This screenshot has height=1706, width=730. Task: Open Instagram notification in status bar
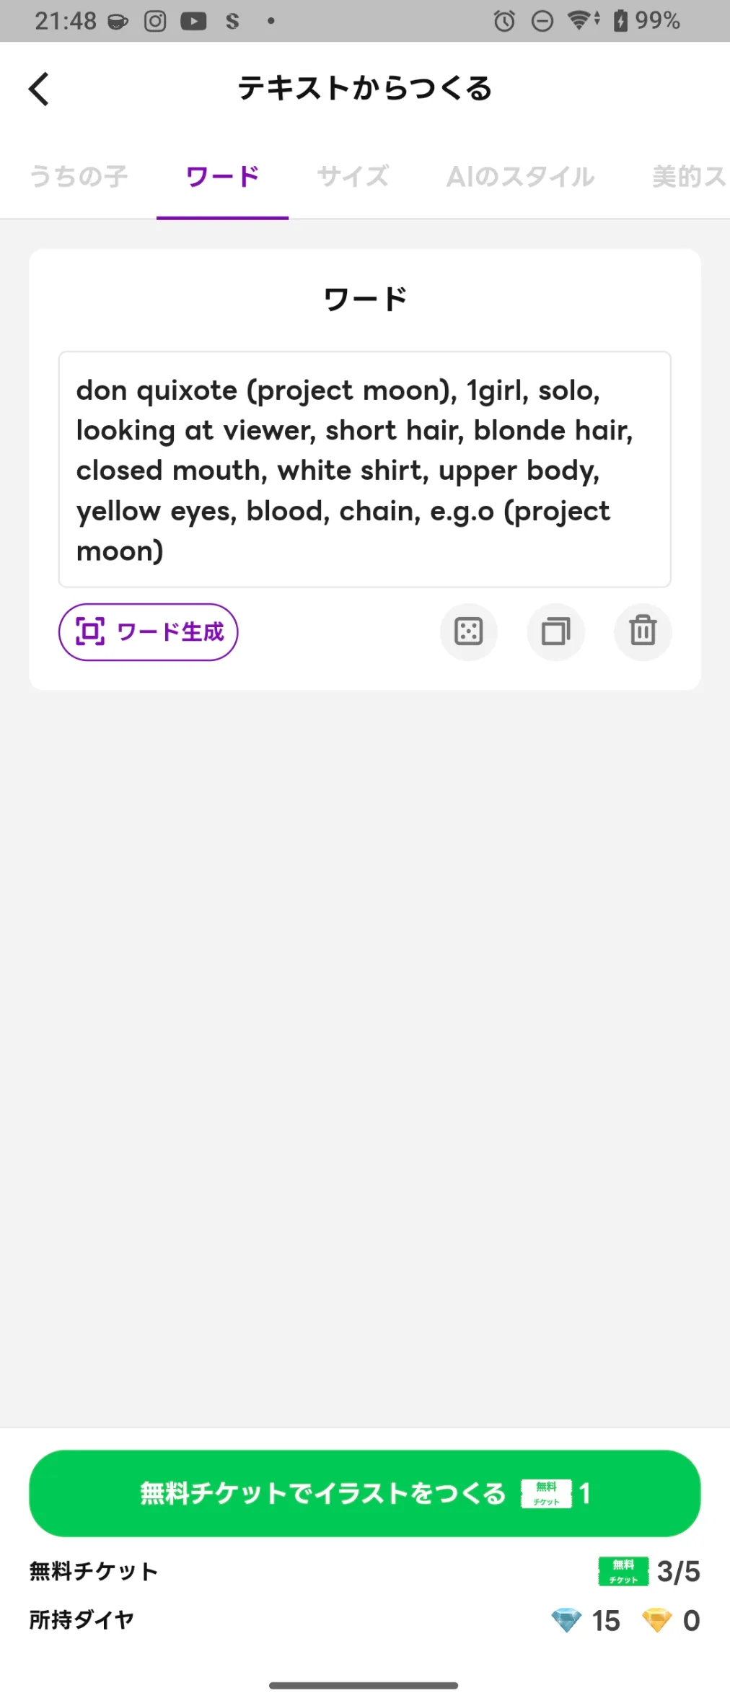pyautogui.click(x=155, y=21)
